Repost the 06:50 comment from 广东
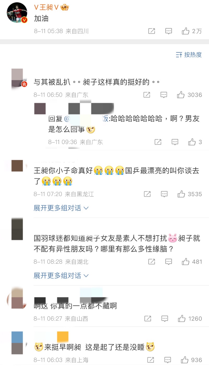 [x=147, y=95]
